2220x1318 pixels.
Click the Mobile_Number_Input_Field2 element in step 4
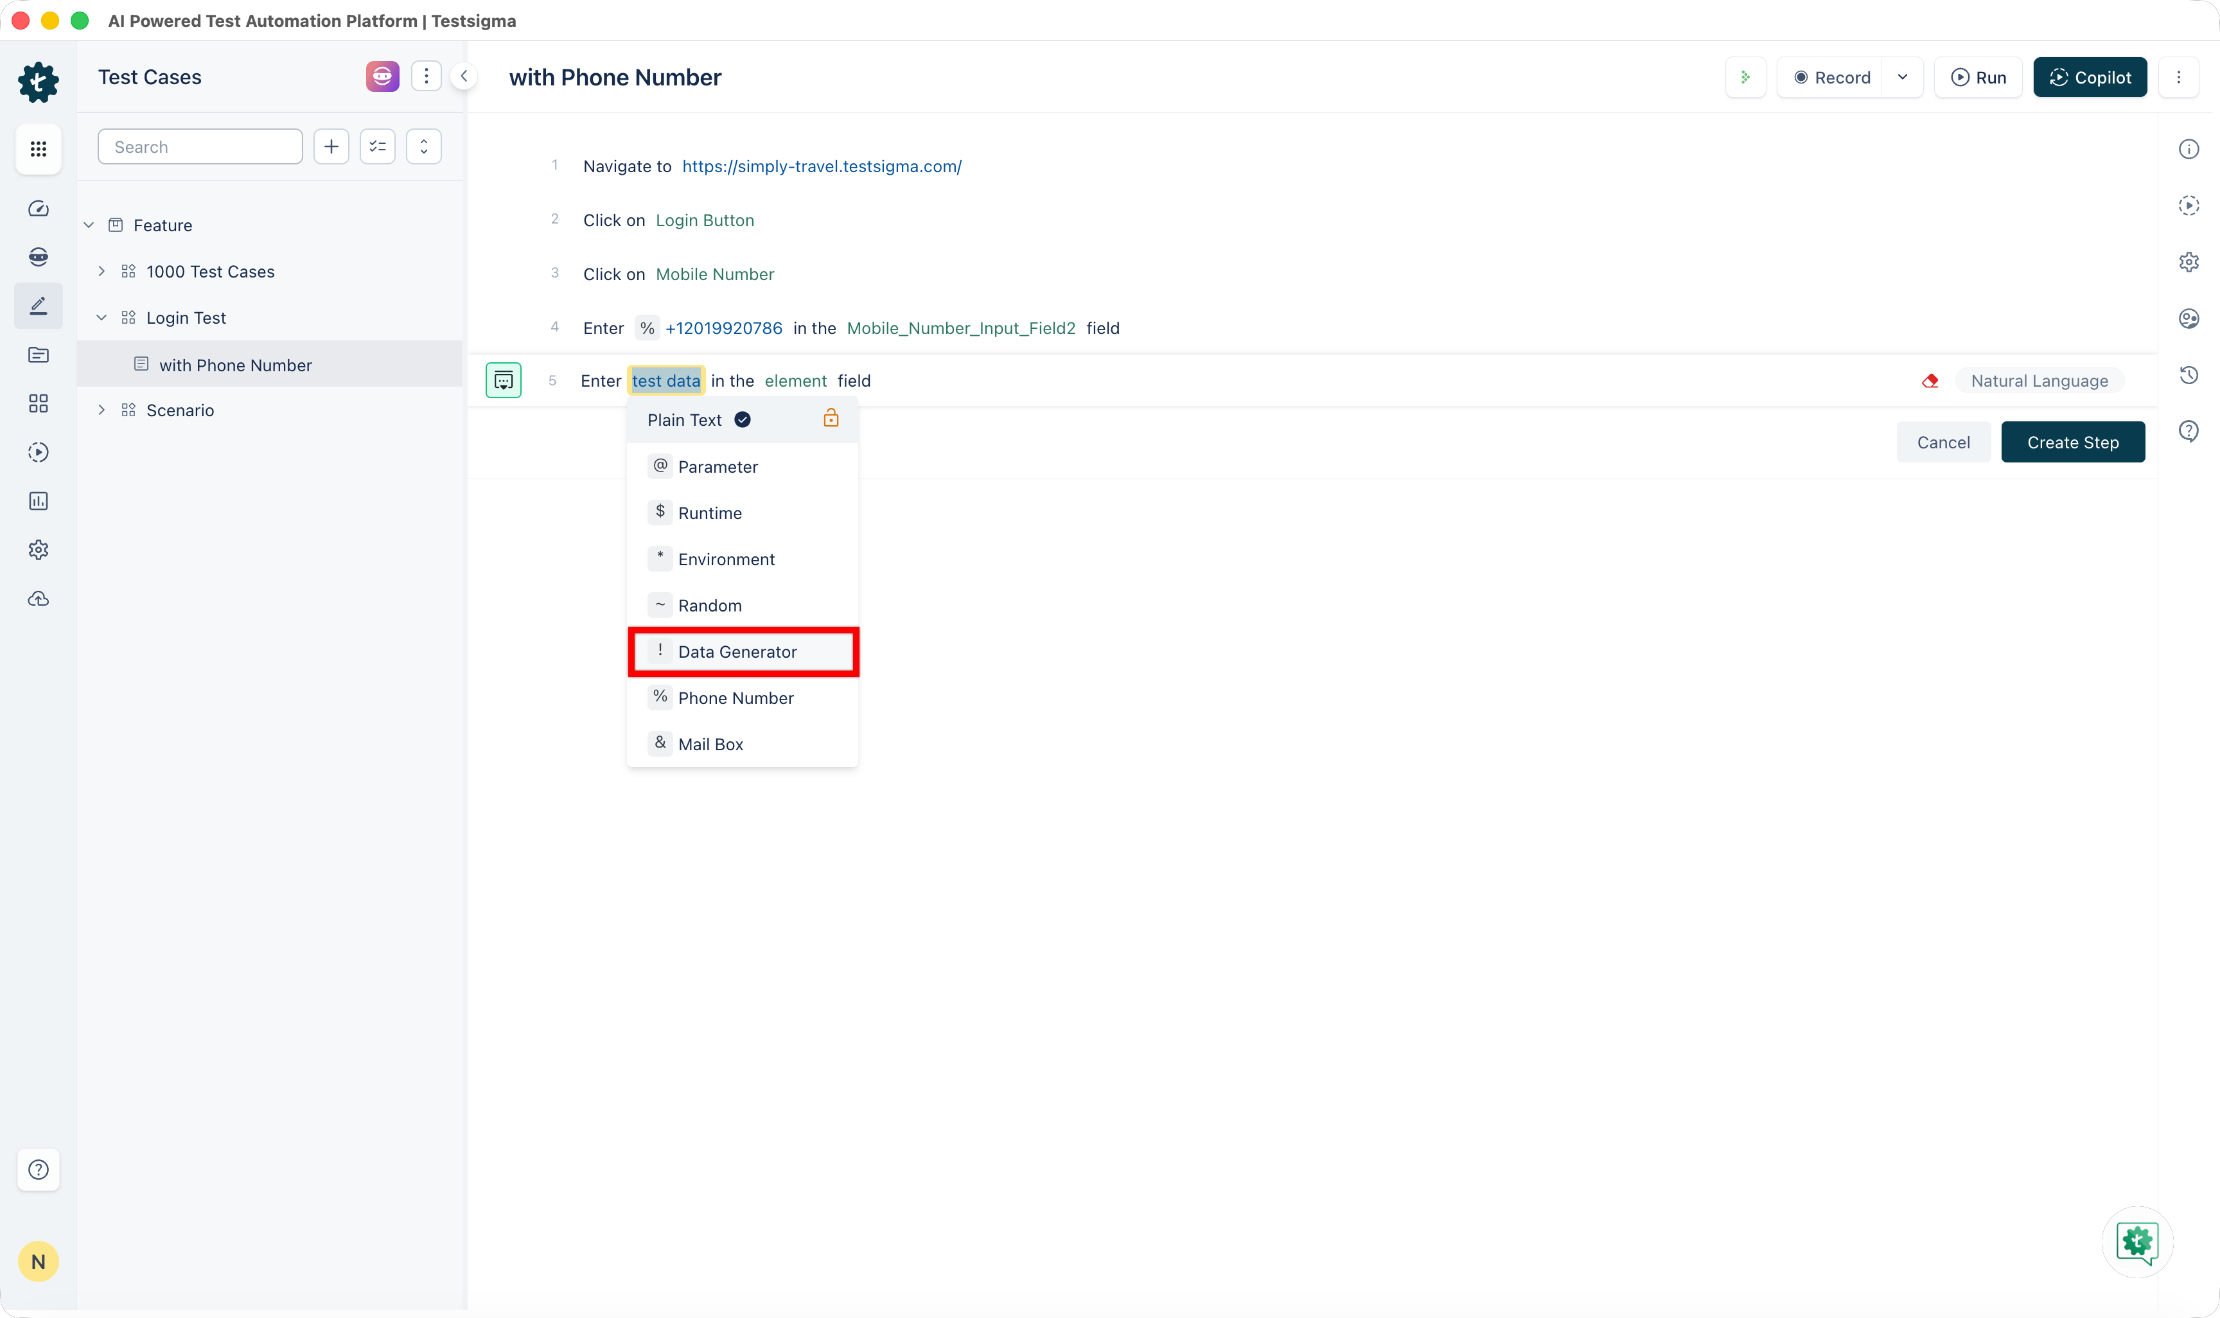click(961, 329)
